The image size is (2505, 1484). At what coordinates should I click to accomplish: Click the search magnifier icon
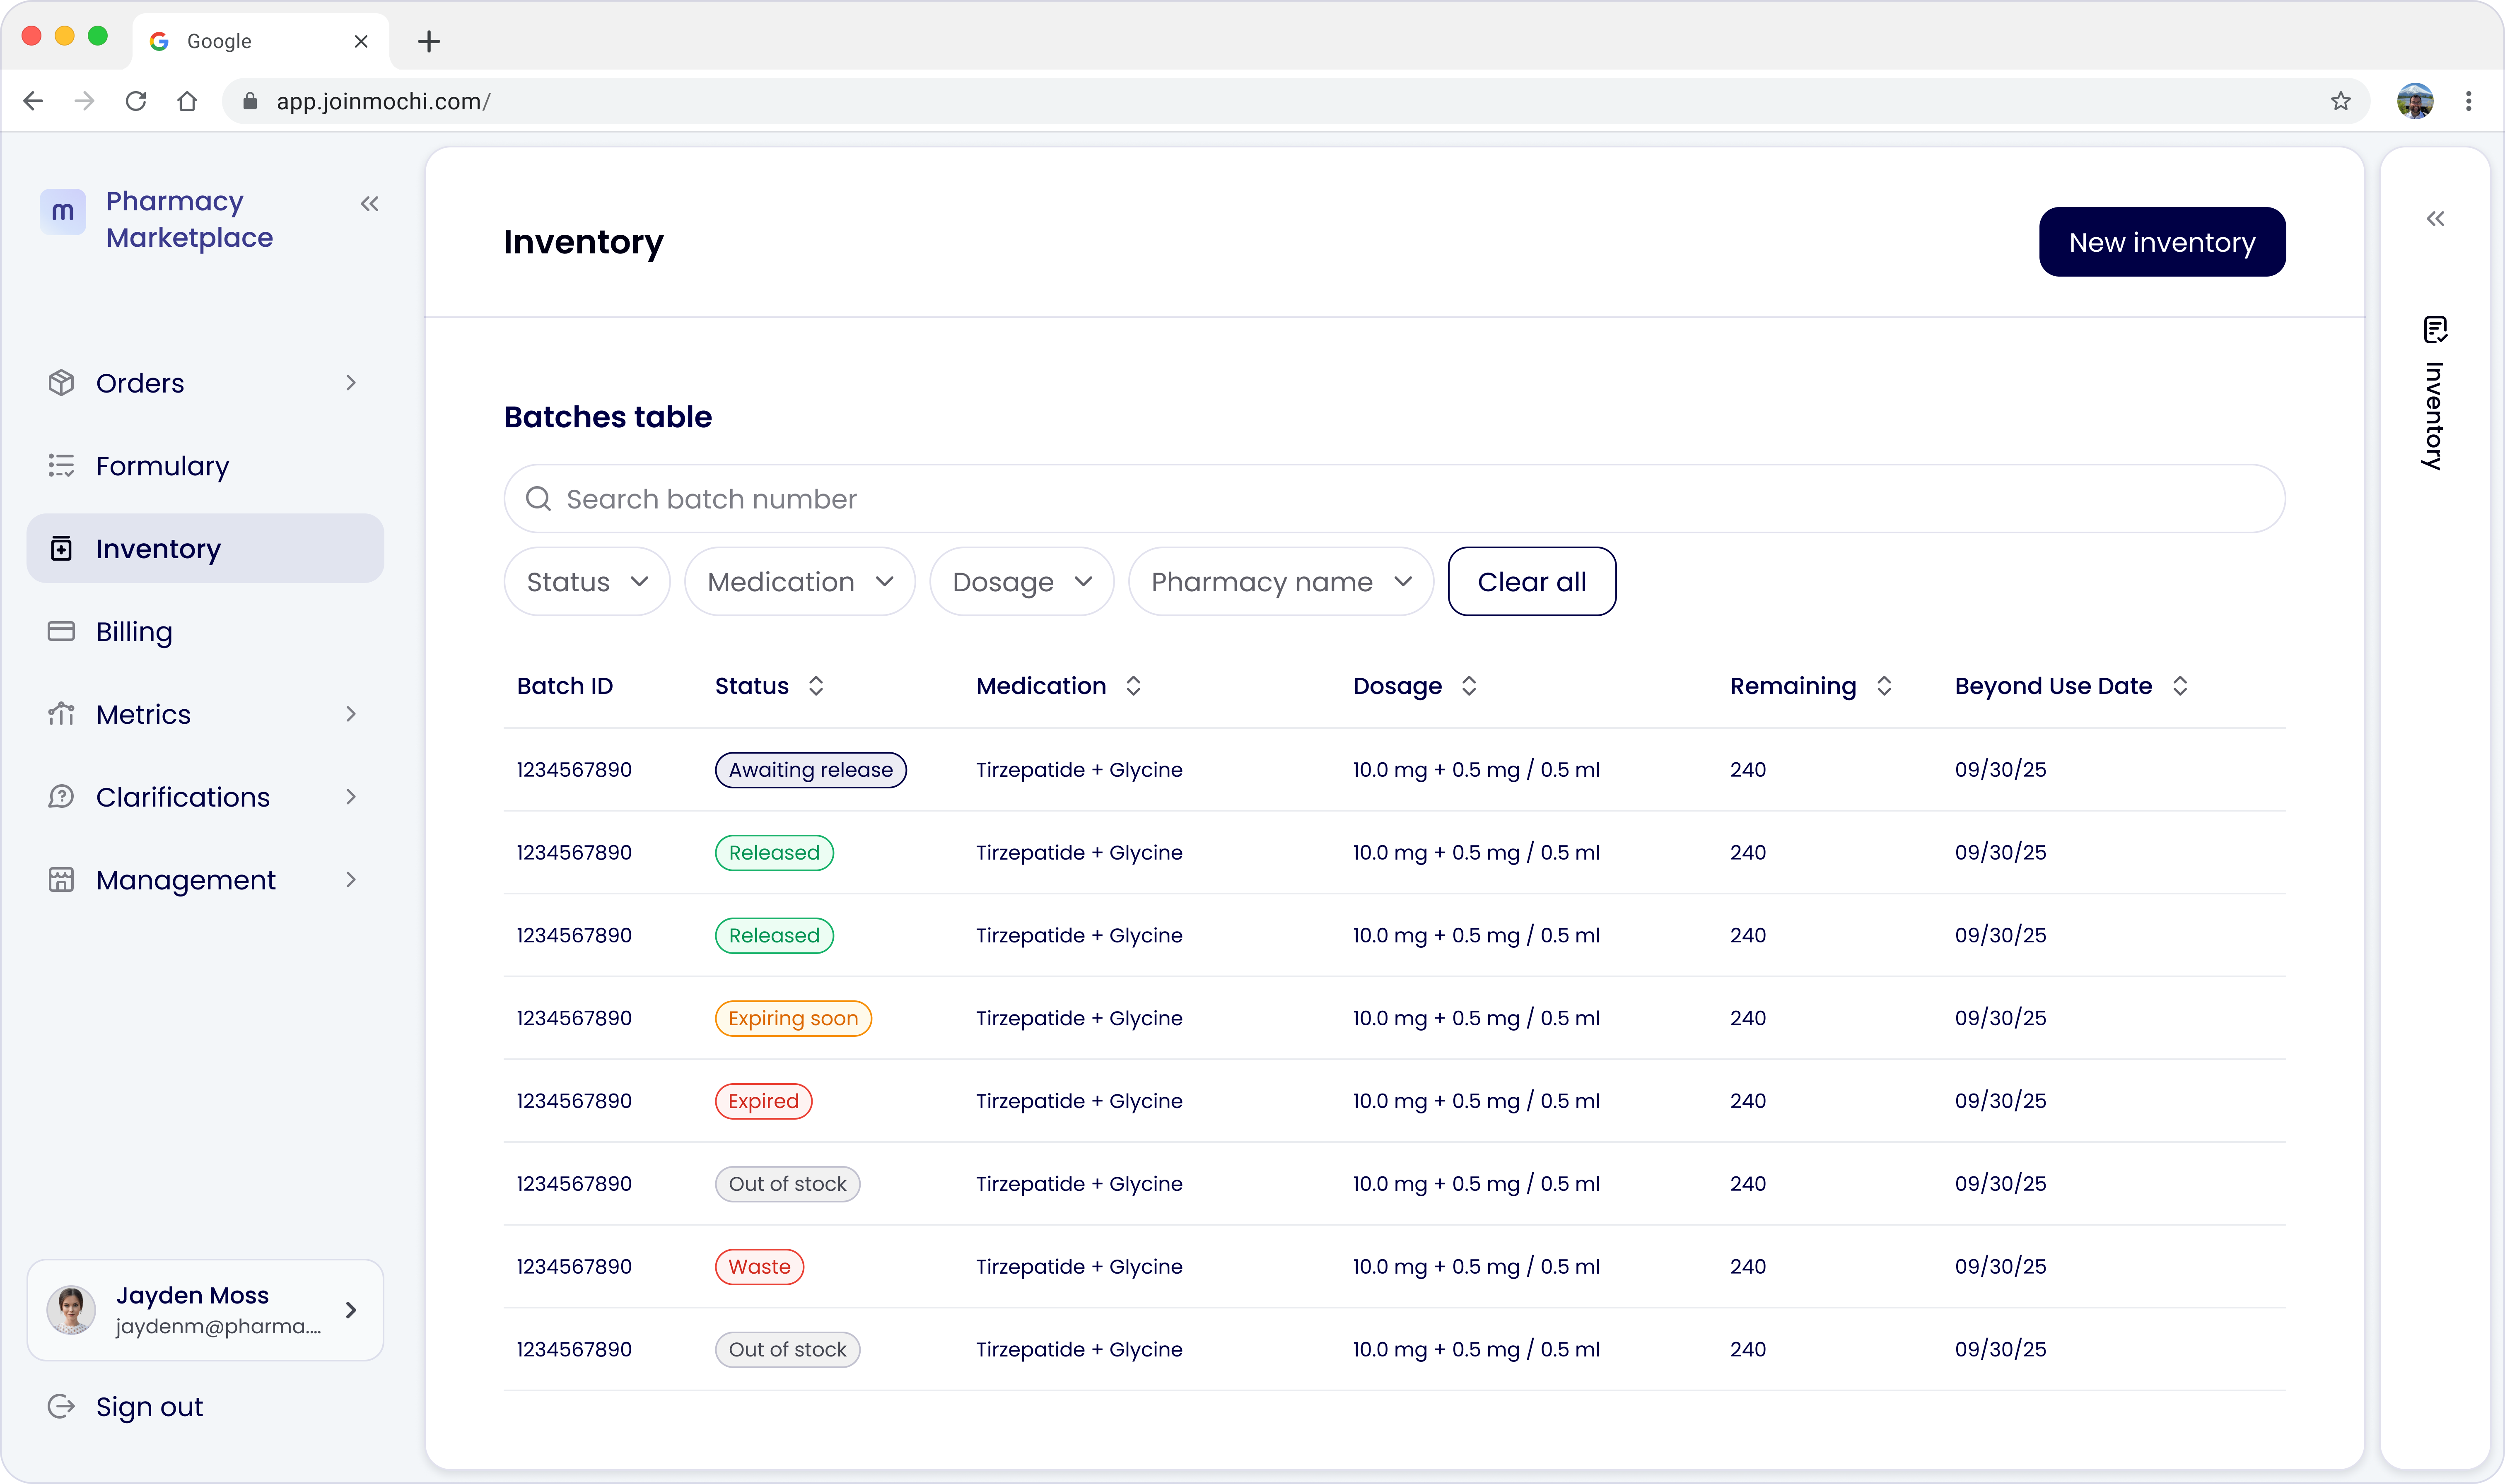pyautogui.click(x=539, y=499)
